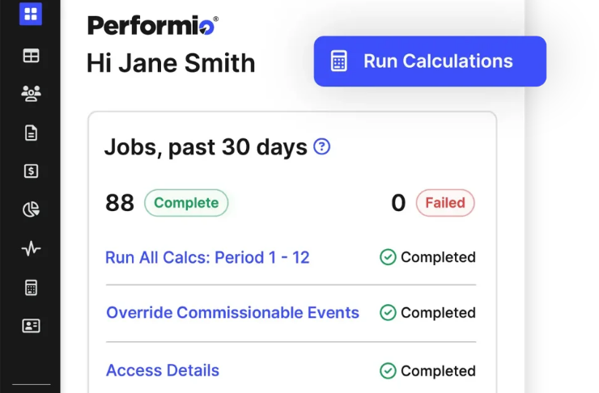Screen dimensions: 599x393
Task: Click the green Complete status badge
Action: (186, 203)
